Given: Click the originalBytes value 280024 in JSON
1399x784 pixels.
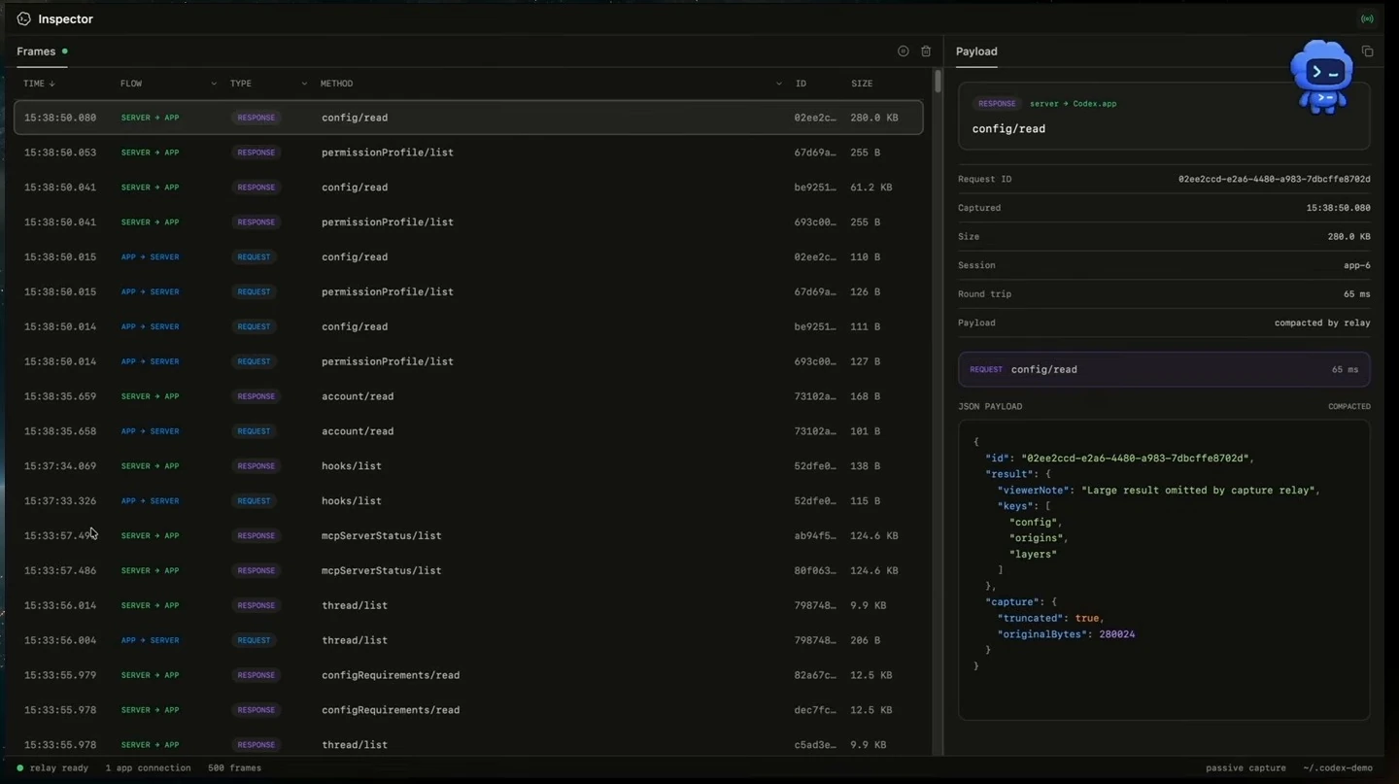Looking at the screenshot, I should (1117, 634).
